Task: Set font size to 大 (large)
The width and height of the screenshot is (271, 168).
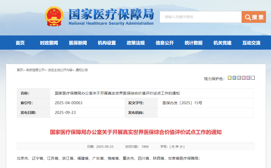Action: click(x=173, y=147)
